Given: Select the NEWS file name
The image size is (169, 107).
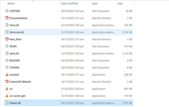Looking at the screenshot, I should 13,46.
